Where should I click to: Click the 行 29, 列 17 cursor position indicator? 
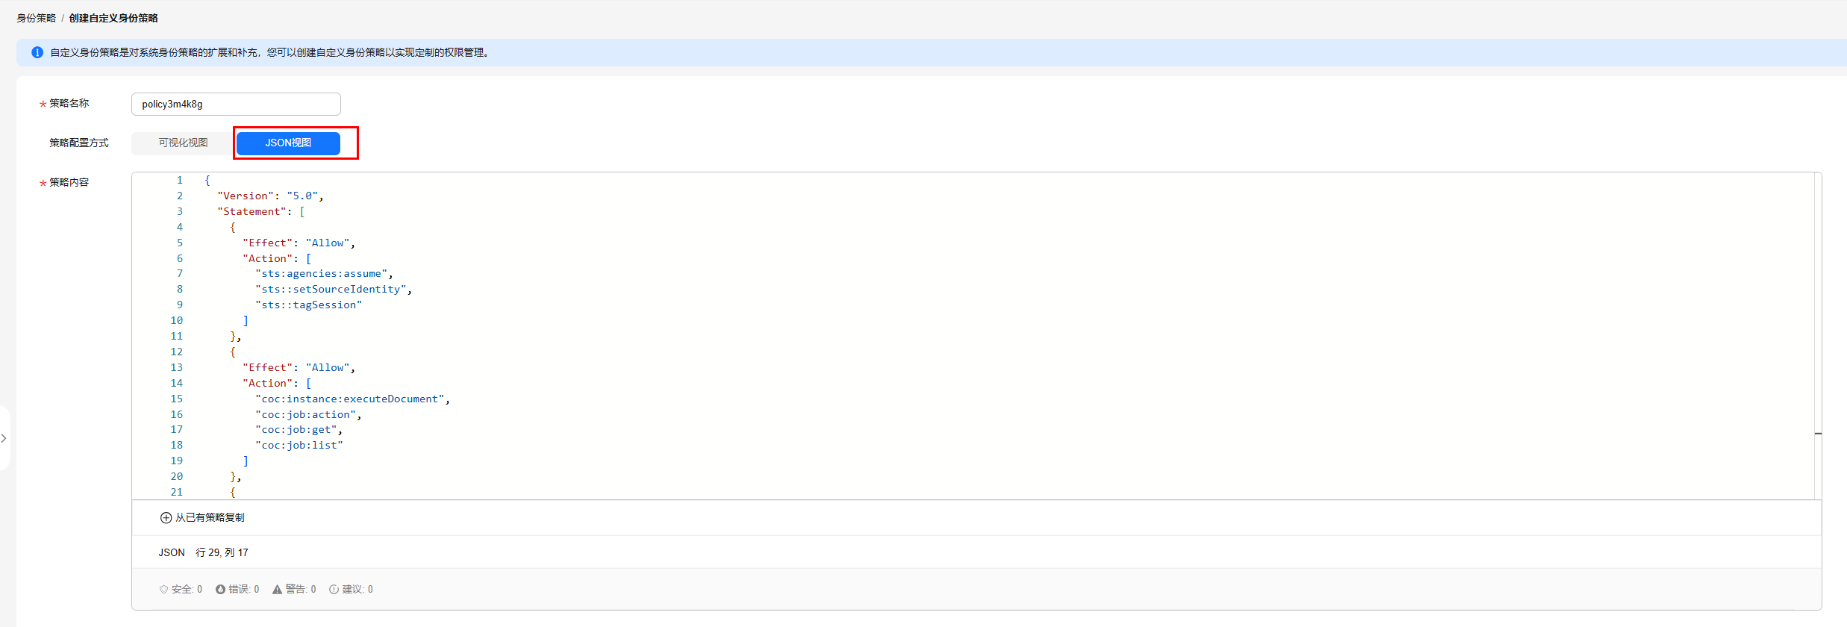222,552
